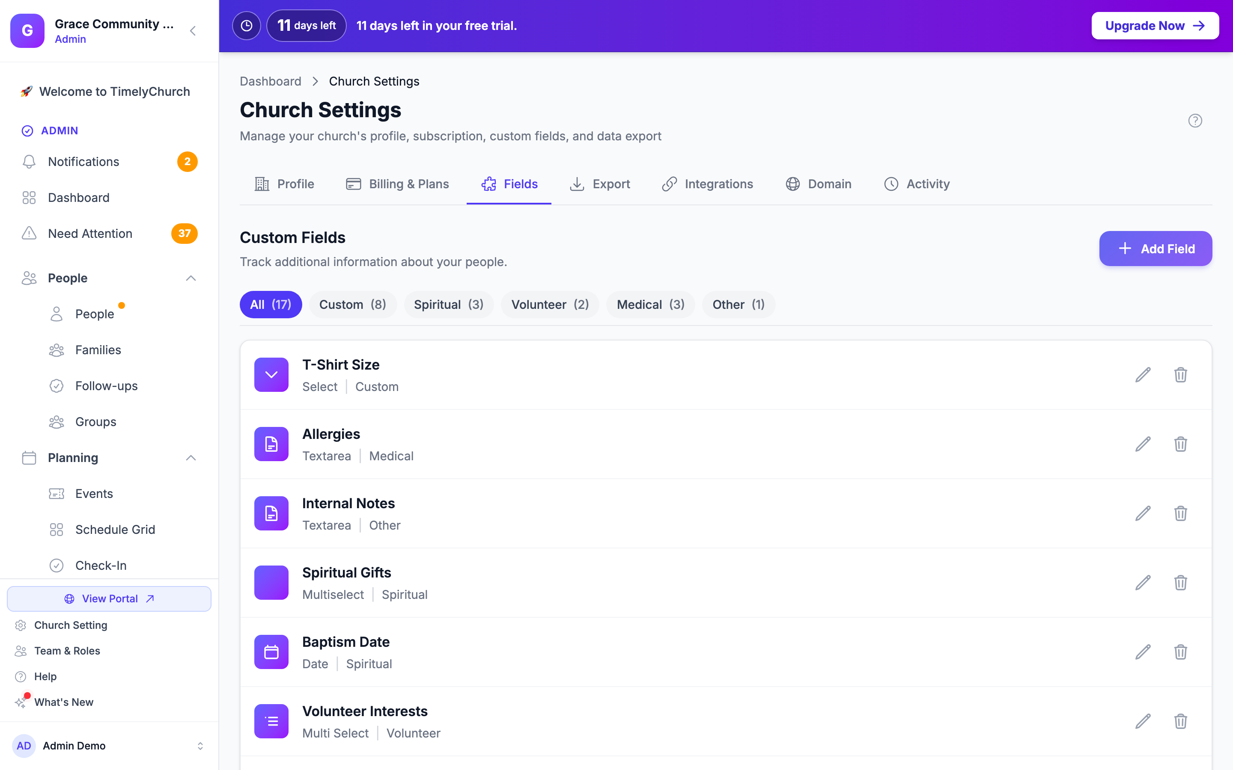Open View Portal link

[x=109, y=599]
